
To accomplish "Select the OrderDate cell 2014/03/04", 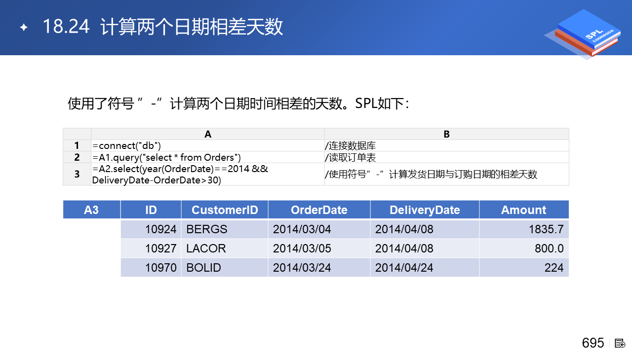I will tap(319, 229).
